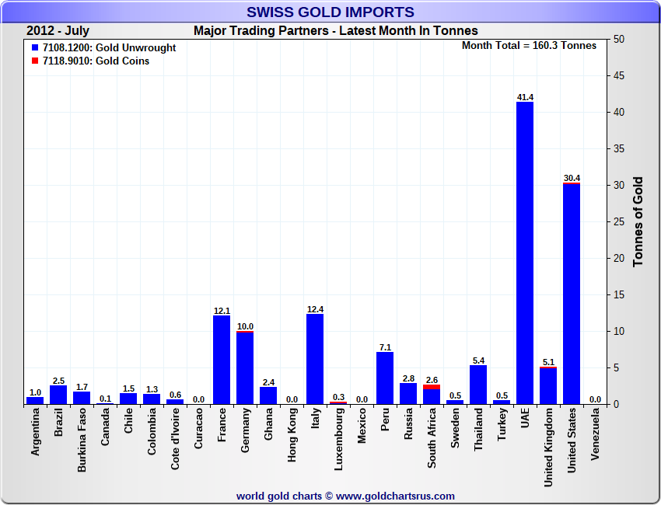
Task: Click the Month Total = 160.3 Tonnes text
Action: [x=529, y=45]
